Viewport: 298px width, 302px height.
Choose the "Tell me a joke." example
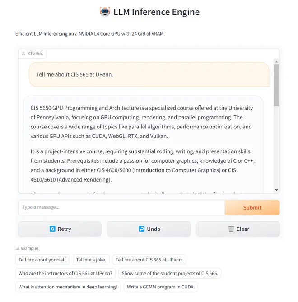(x=91, y=260)
